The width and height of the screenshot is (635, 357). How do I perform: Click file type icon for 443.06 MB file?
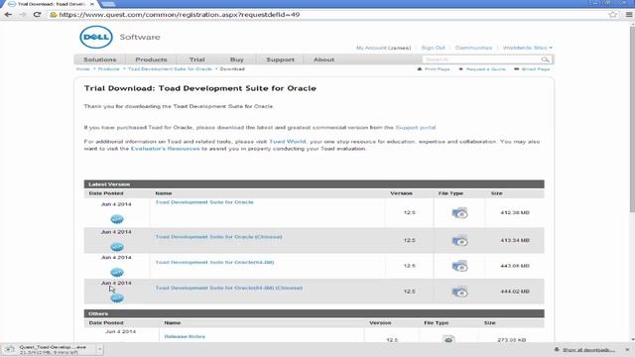point(459,266)
